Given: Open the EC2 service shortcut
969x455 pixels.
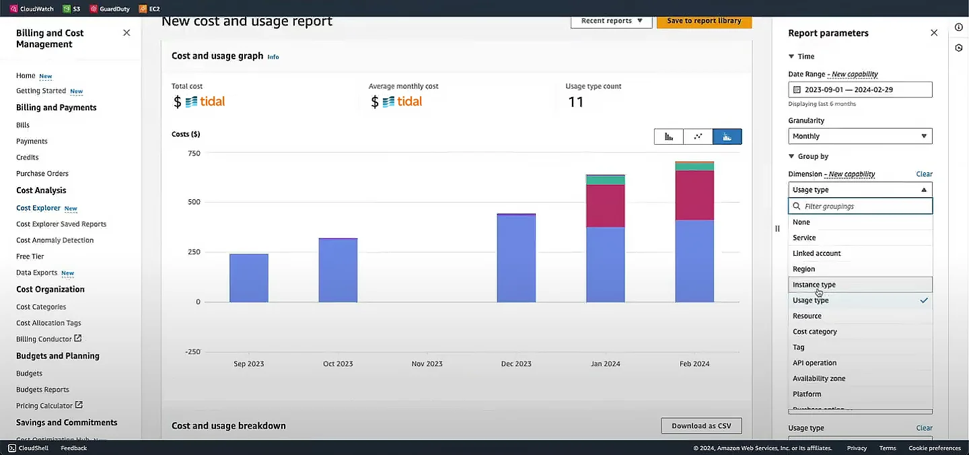Looking at the screenshot, I should (149, 9).
